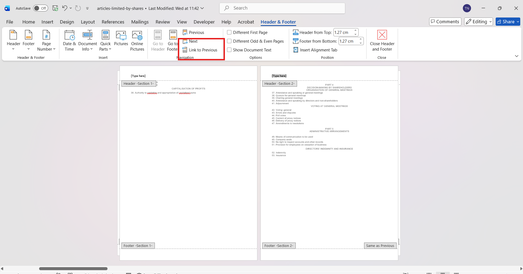The image size is (523, 274).
Task: Collapse the ribbon with chevron
Action: (x=516, y=56)
